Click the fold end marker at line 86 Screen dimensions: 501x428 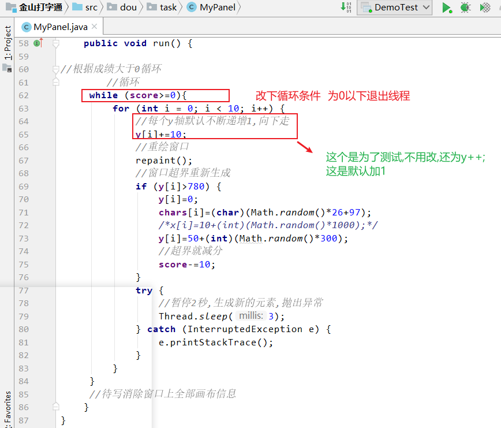point(56,407)
